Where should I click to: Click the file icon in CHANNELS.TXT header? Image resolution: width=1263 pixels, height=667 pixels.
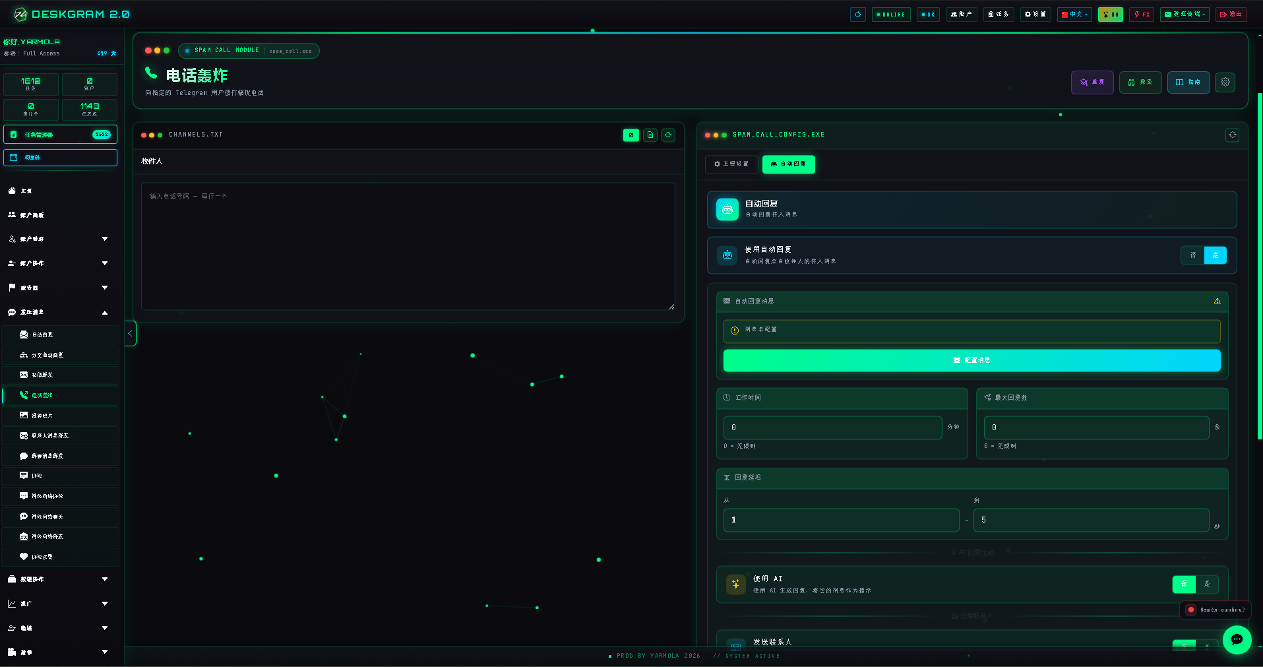point(650,135)
